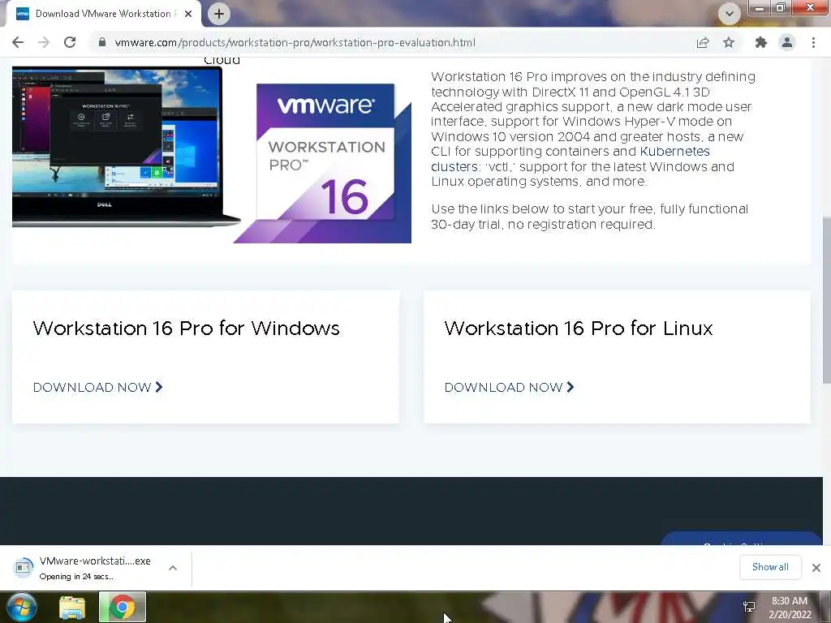Open the Extensions puzzle icon
This screenshot has height=623, width=831.
761,42
